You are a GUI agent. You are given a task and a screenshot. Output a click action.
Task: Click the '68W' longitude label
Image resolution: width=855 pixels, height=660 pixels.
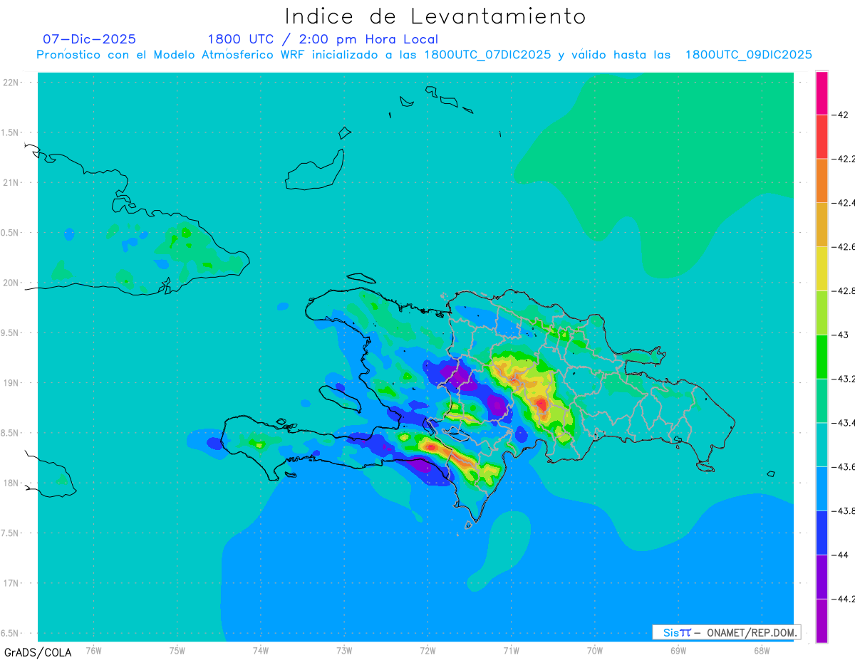762,649
